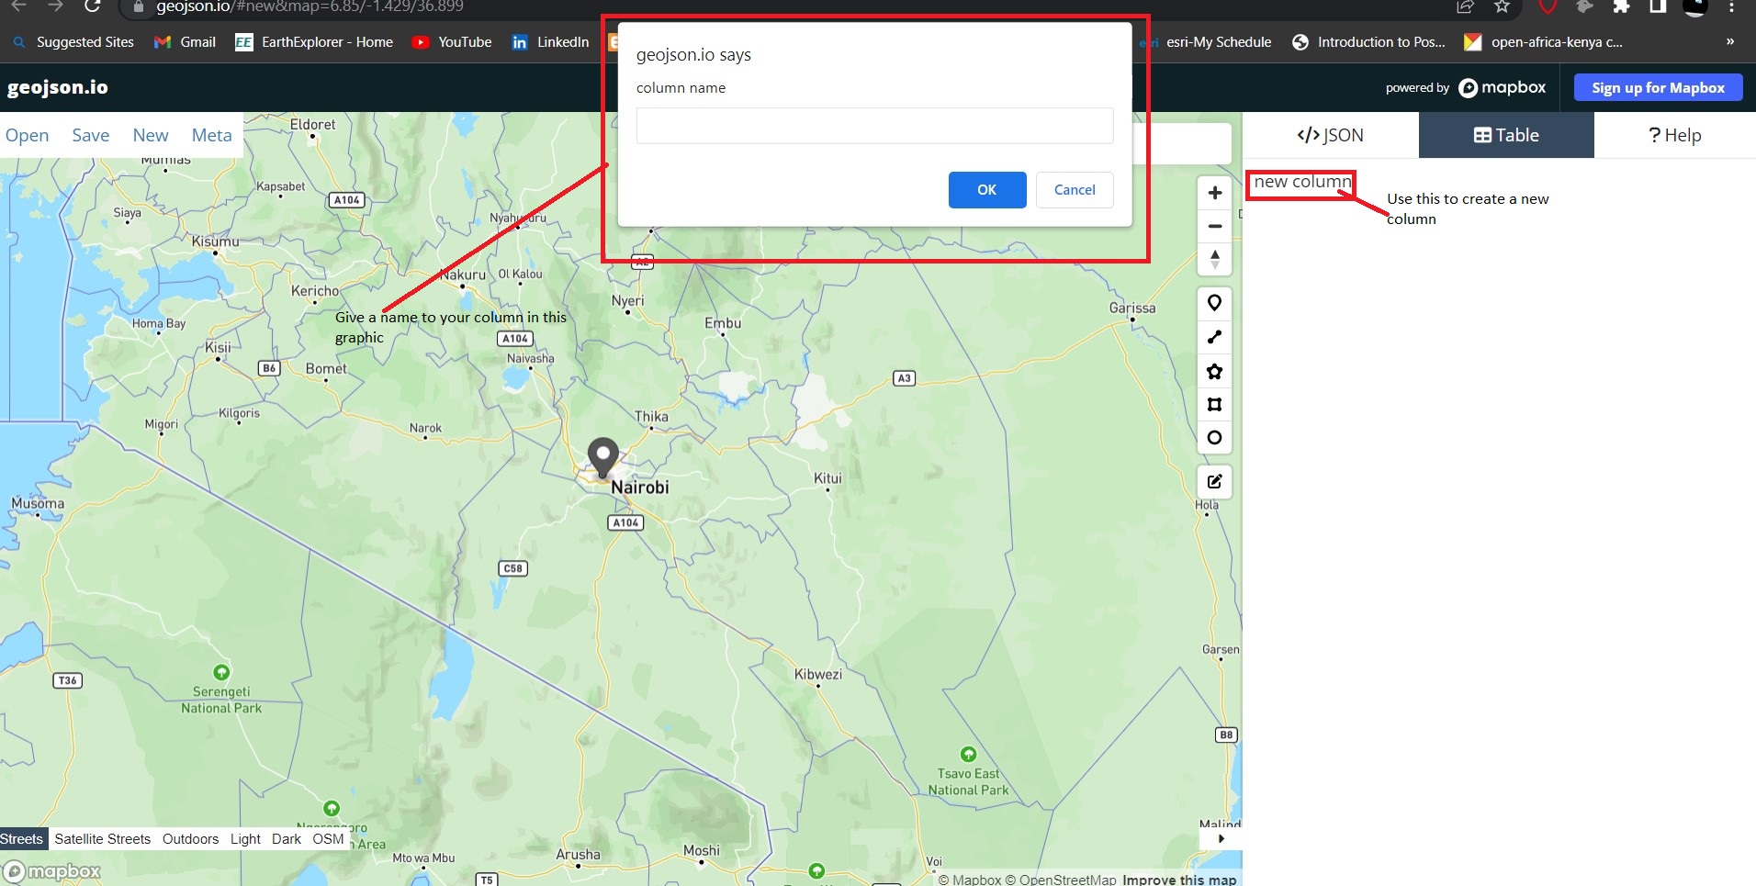Cancel the column name dialog

(1074, 190)
